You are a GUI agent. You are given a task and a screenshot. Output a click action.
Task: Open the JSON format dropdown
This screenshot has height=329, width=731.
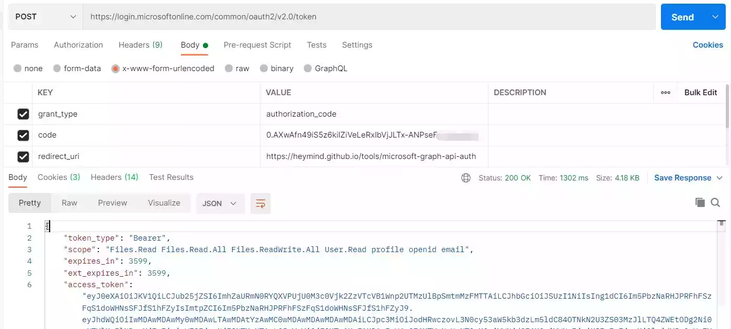click(220, 203)
